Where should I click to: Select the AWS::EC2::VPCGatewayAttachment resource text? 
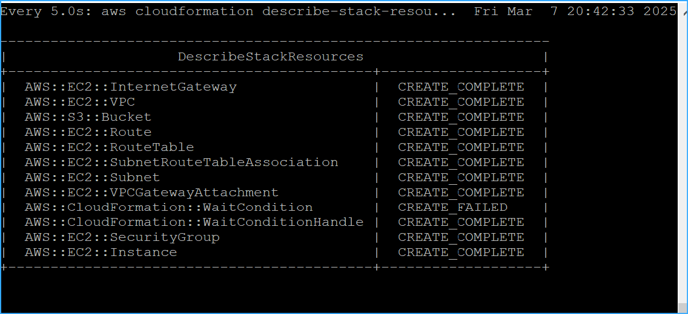point(151,193)
